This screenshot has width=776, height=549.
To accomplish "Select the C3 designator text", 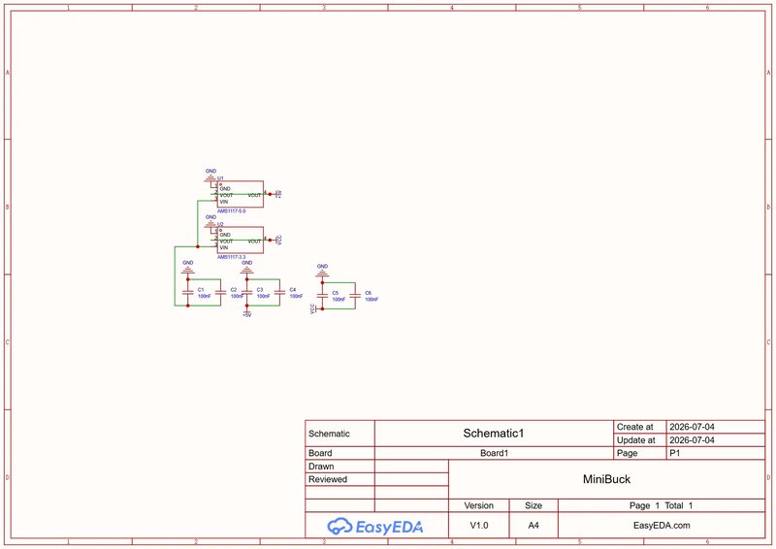I will tap(260, 290).
